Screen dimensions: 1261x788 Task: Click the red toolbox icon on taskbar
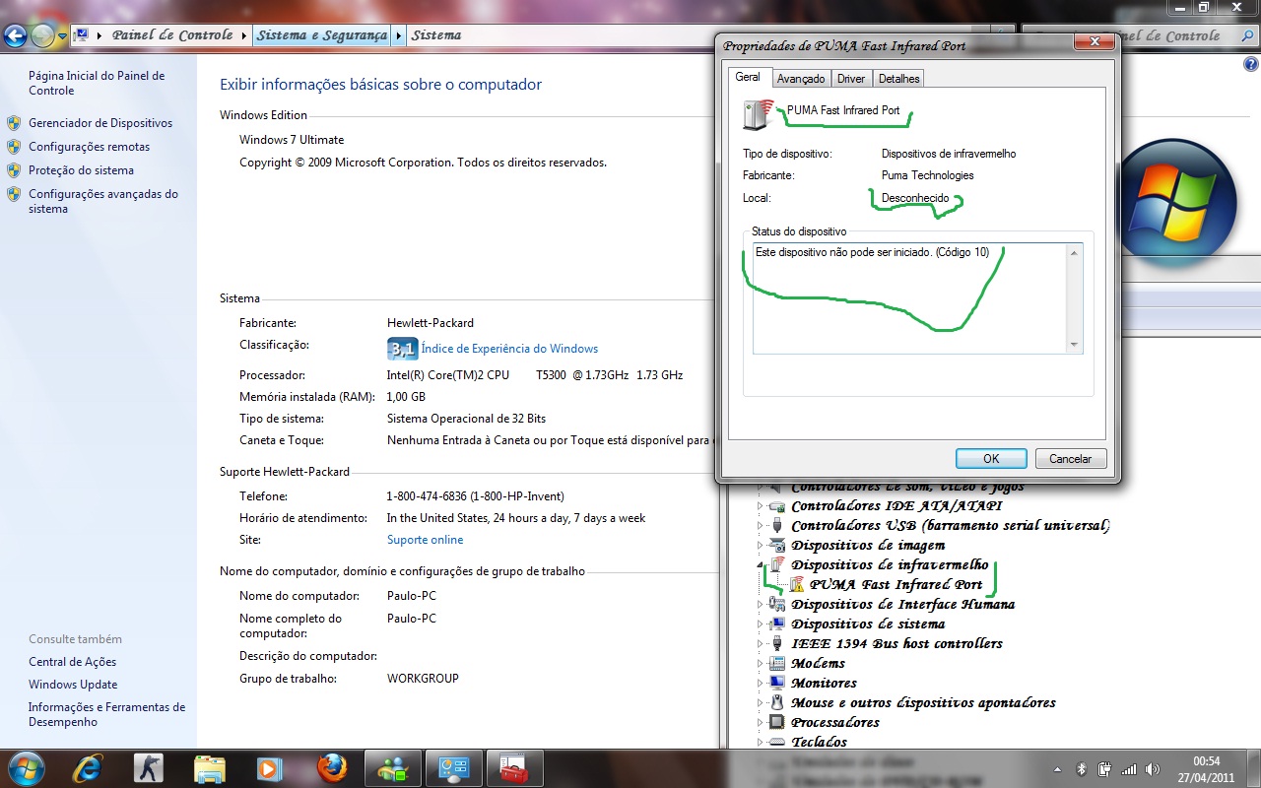coord(514,767)
